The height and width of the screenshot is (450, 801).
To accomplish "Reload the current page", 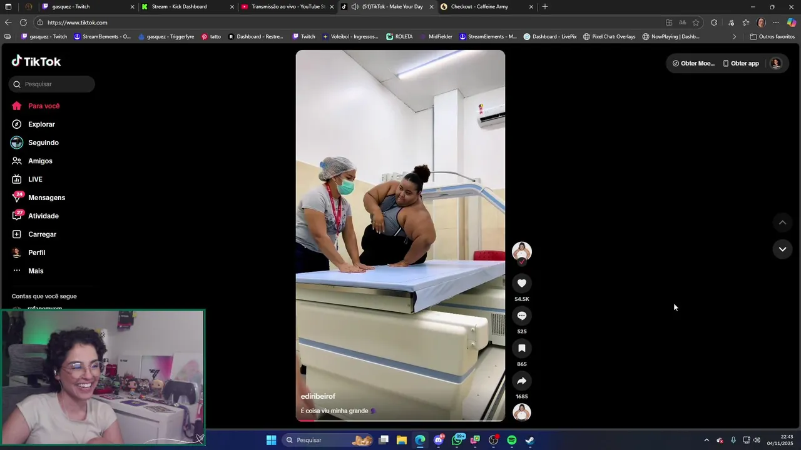I will 23,22.
